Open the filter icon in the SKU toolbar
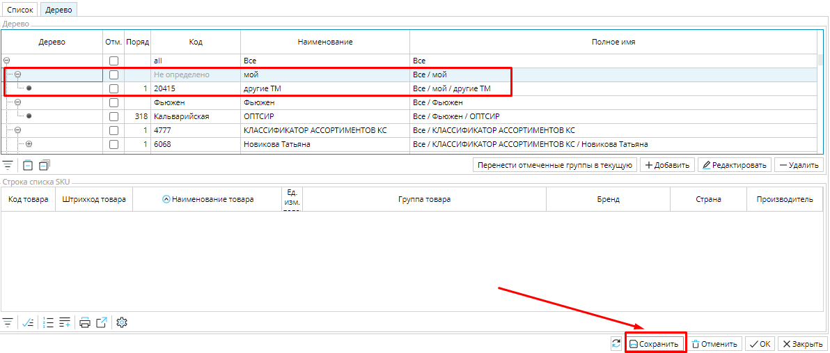 tap(8, 322)
